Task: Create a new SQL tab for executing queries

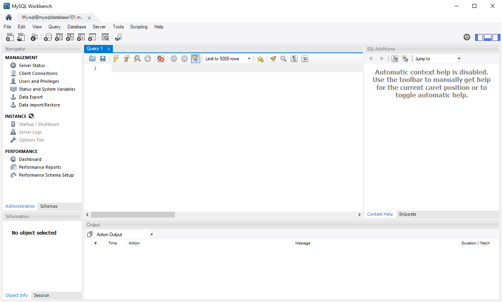Action: coord(9,37)
